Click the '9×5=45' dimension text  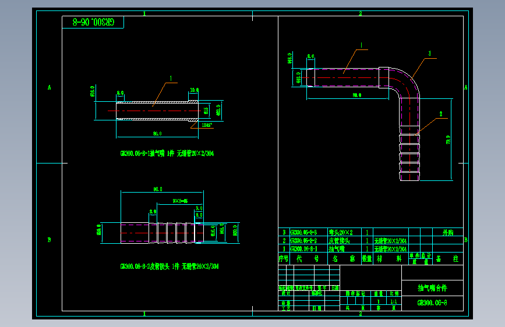180,201
